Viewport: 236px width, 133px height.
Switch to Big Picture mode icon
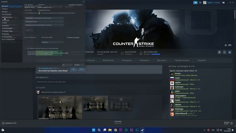pos(223,3)
